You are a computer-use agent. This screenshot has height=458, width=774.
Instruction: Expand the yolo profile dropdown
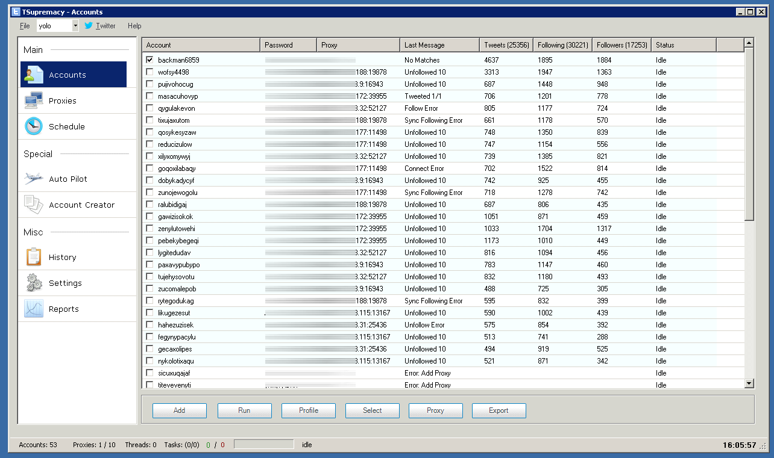tap(75, 26)
